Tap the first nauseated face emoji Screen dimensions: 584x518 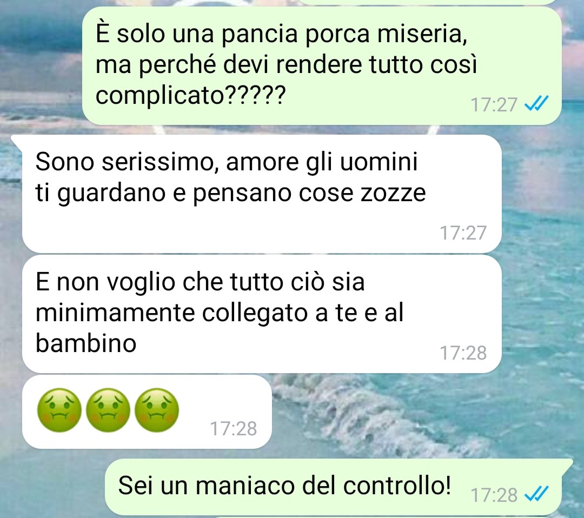59,410
